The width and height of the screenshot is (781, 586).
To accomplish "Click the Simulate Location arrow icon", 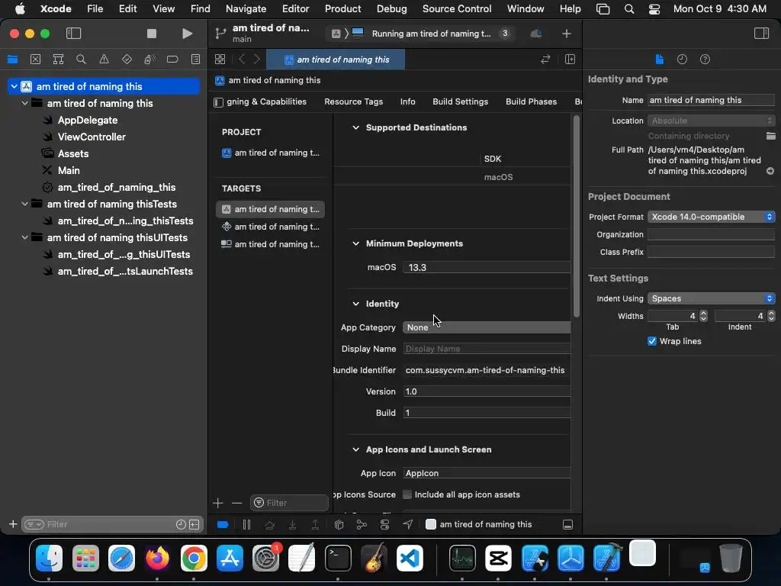I will (407, 524).
